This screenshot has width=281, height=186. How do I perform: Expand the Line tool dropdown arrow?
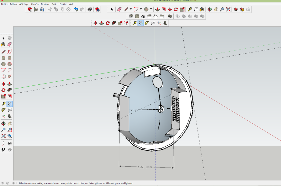(x=131, y=9)
